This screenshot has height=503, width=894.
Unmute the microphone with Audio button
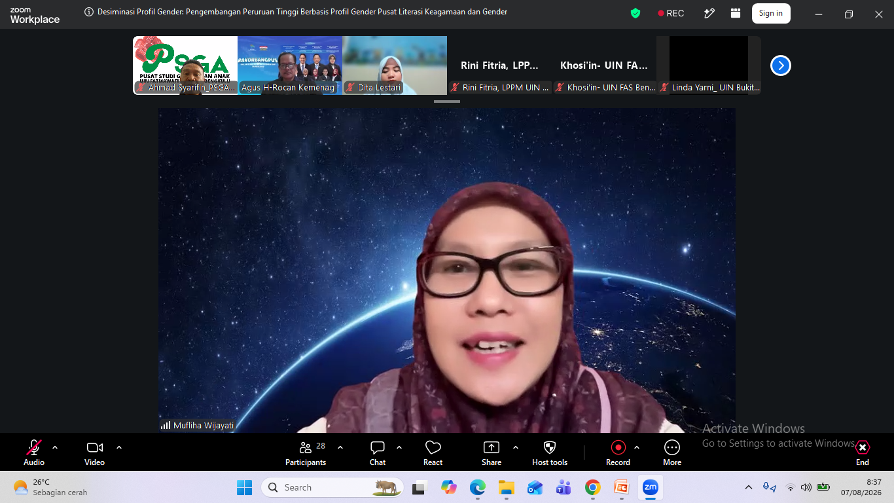[x=34, y=453]
